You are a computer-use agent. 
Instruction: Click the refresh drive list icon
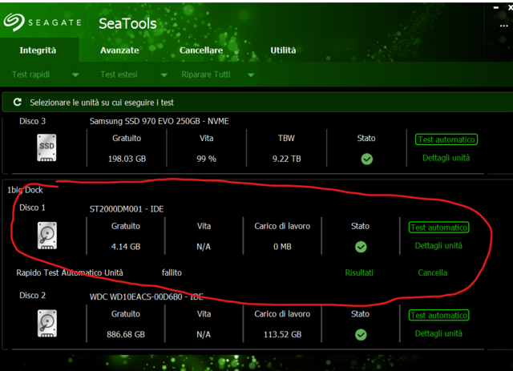tap(18, 102)
